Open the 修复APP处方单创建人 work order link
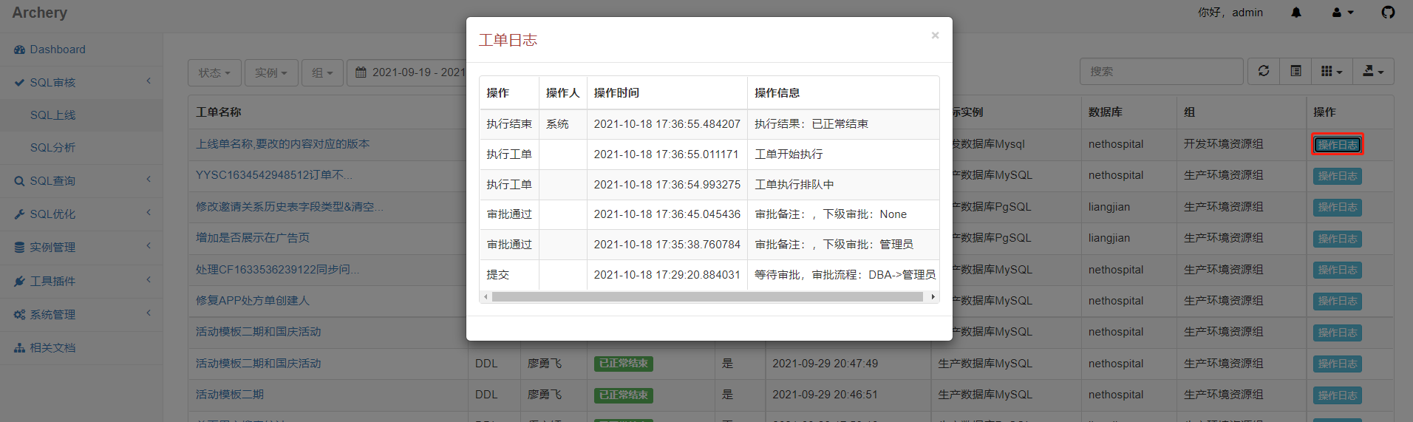The image size is (1413, 422). coord(253,301)
